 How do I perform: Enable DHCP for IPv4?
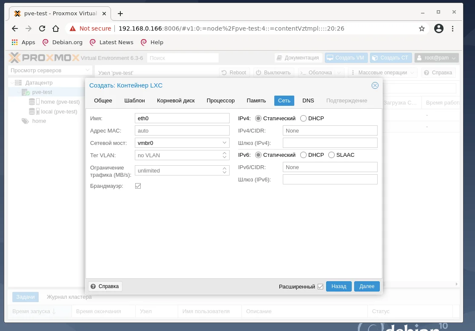point(303,118)
